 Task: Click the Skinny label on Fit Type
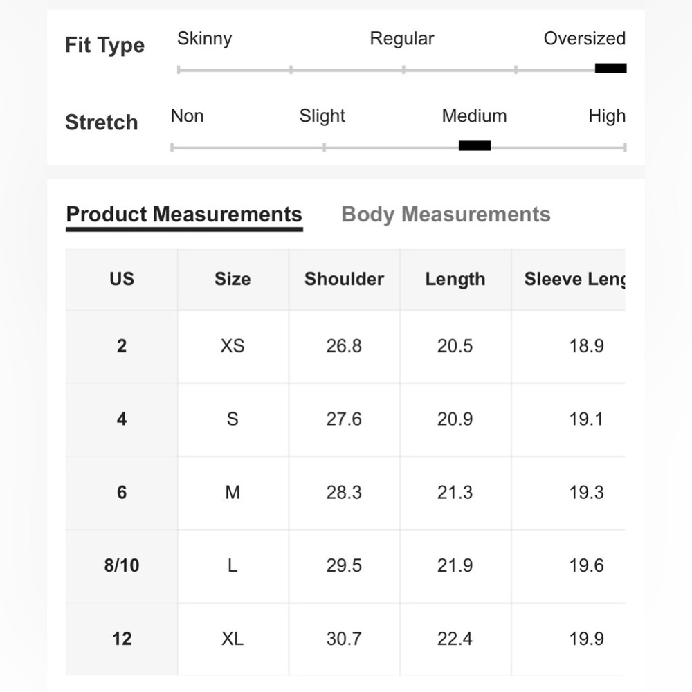204,39
